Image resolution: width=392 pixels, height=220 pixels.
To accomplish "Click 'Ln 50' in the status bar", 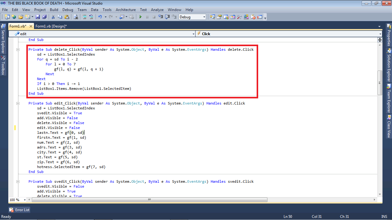I will point(288,216).
